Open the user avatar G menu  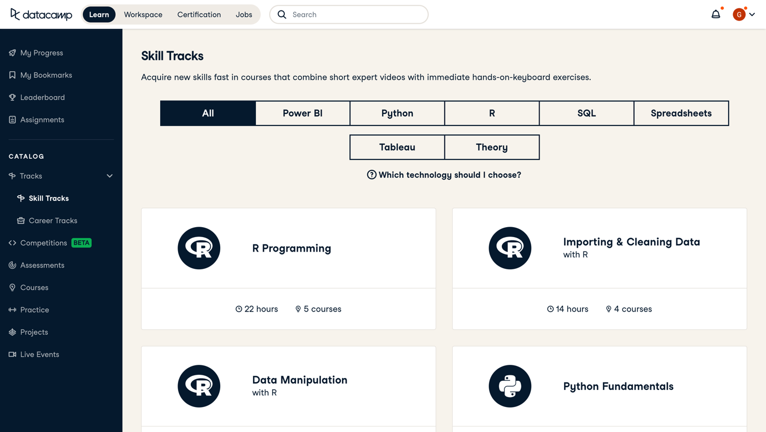pyautogui.click(x=739, y=14)
